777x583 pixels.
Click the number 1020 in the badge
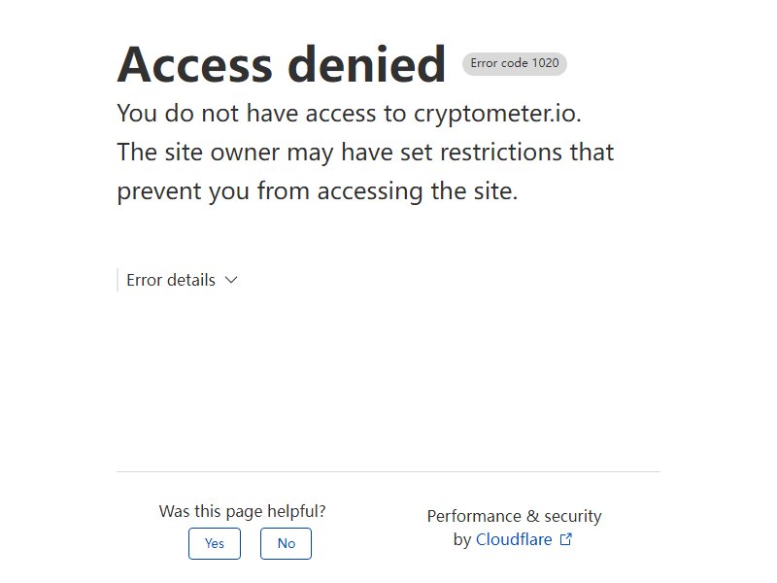[x=545, y=63]
